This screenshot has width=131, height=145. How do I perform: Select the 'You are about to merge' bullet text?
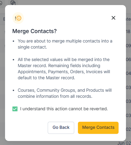tap(65, 44)
